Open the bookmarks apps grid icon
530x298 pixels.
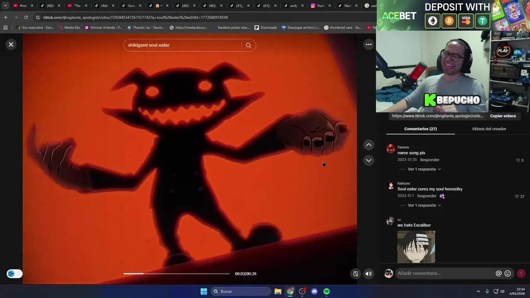pyautogui.click(x=5, y=28)
